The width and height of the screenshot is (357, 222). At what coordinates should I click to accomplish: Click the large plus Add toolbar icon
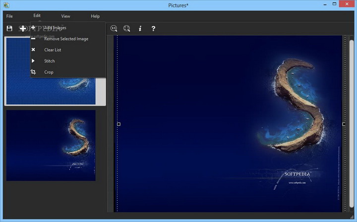pos(23,29)
